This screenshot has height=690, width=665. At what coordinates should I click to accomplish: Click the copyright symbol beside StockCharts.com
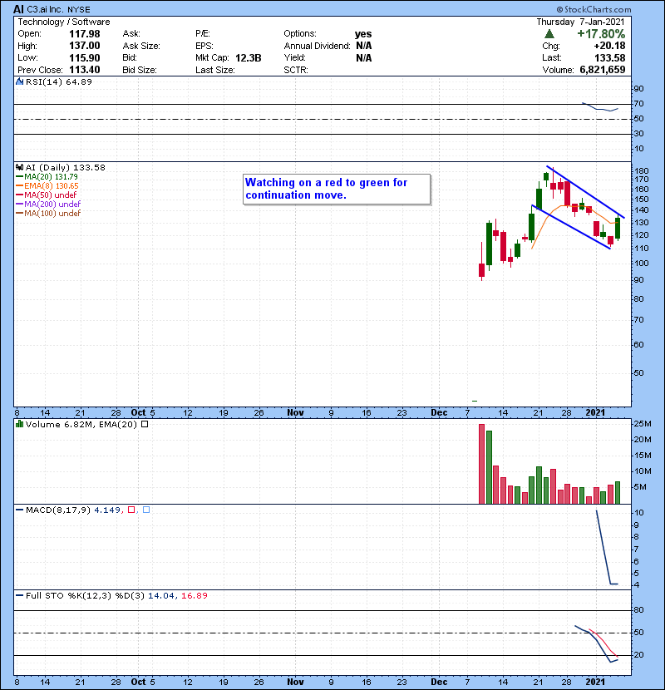[x=559, y=9]
